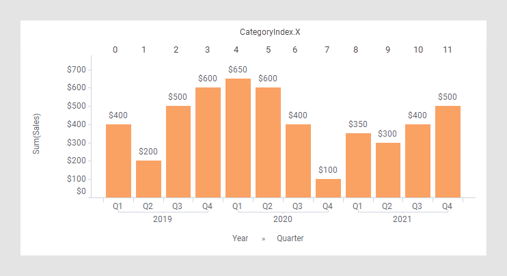Open the Year axis selector
Viewport: 507px width, 276px height.
[241, 238]
